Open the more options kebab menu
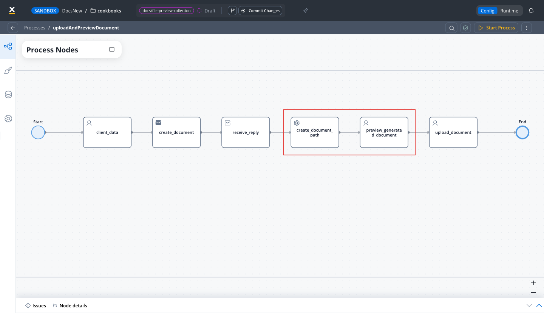Viewport: 544px width, 313px height. tap(527, 28)
